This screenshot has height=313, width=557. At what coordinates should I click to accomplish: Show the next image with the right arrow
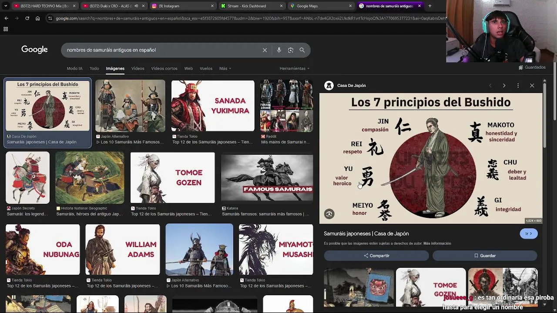pyautogui.click(x=504, y=86)
